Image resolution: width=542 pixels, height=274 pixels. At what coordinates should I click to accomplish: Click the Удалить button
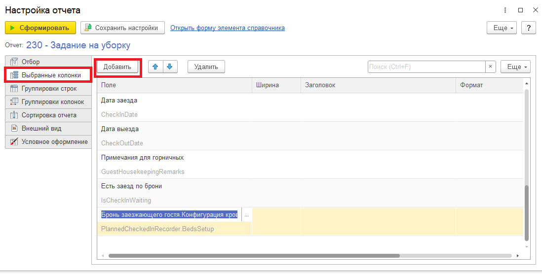click(x=206, y=67)
